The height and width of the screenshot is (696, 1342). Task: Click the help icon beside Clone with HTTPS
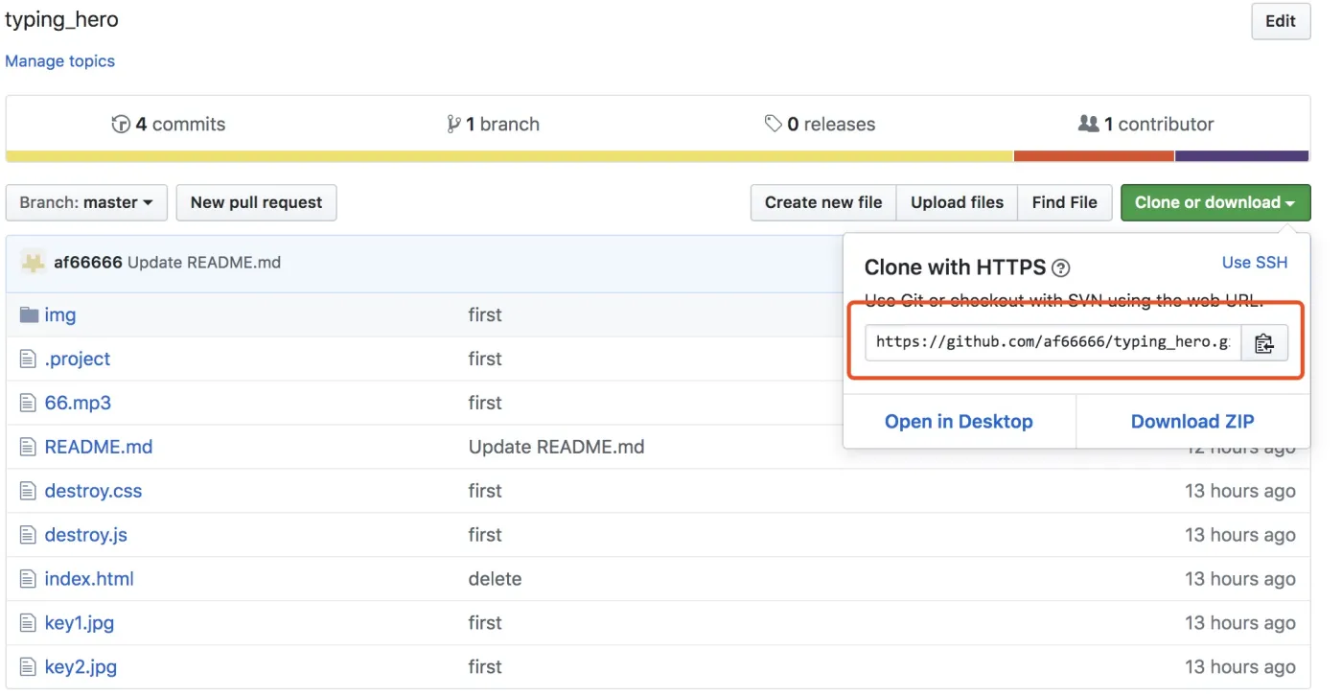click(1061, 268)
